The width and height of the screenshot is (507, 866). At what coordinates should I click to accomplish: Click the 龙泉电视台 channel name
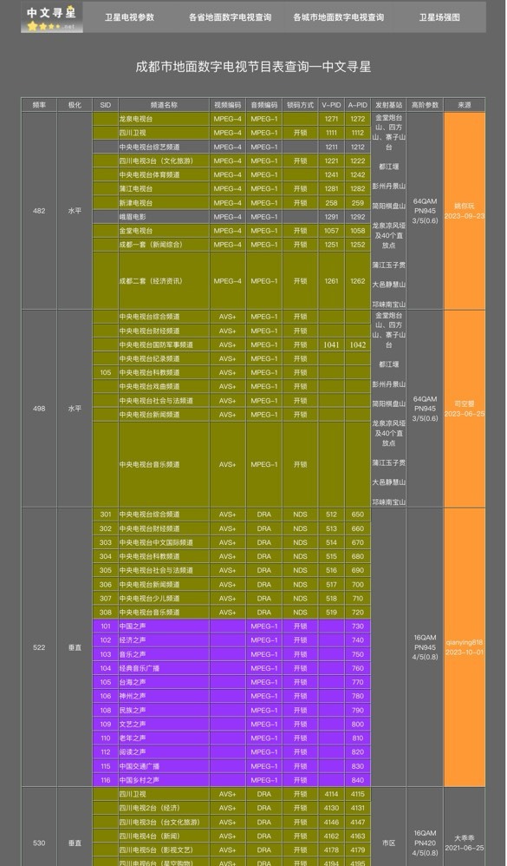tap(136, 119)
